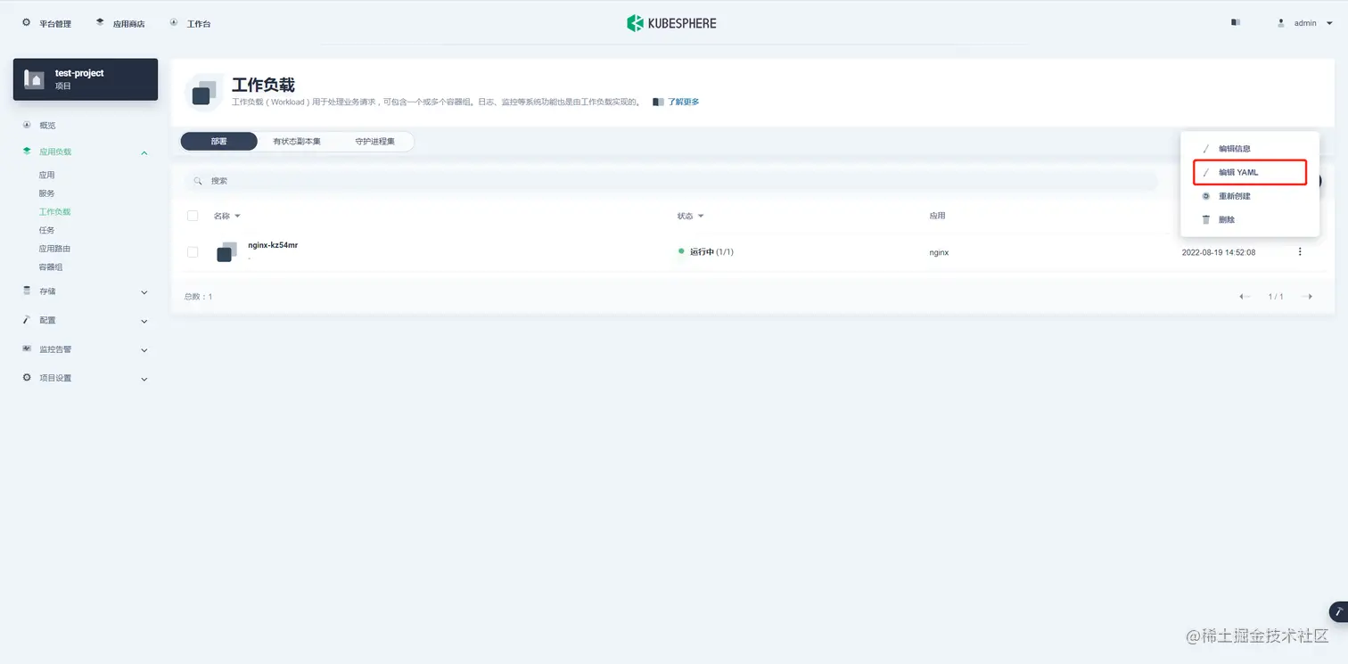This screenshot has width=1348, height=664.
Task: Click the 1 / 1 page indicator
Action: 1276,297
